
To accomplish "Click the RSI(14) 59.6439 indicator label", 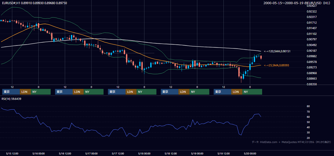I will pyautogui.click(x=11, y=99).
